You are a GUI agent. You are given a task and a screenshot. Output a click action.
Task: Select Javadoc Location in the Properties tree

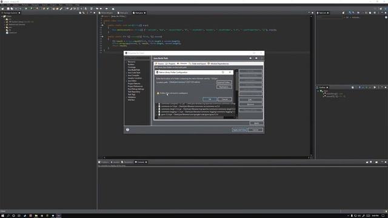click(135, 78)
